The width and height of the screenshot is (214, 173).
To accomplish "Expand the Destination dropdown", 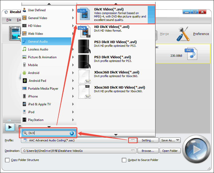I will click(x=133, y=151).
